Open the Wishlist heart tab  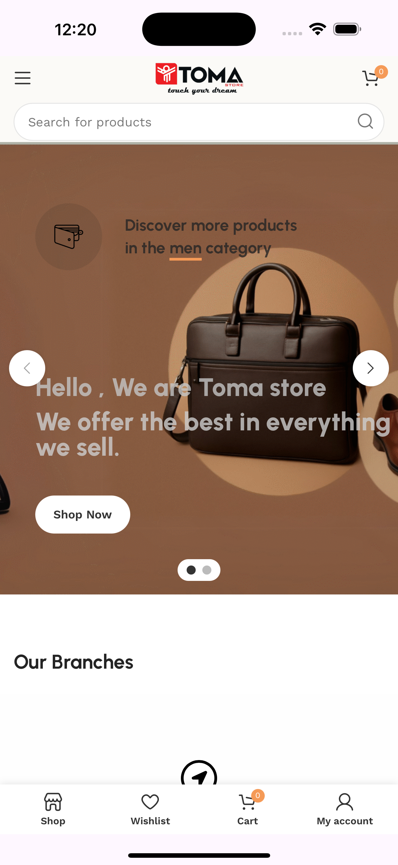[150, 810]
